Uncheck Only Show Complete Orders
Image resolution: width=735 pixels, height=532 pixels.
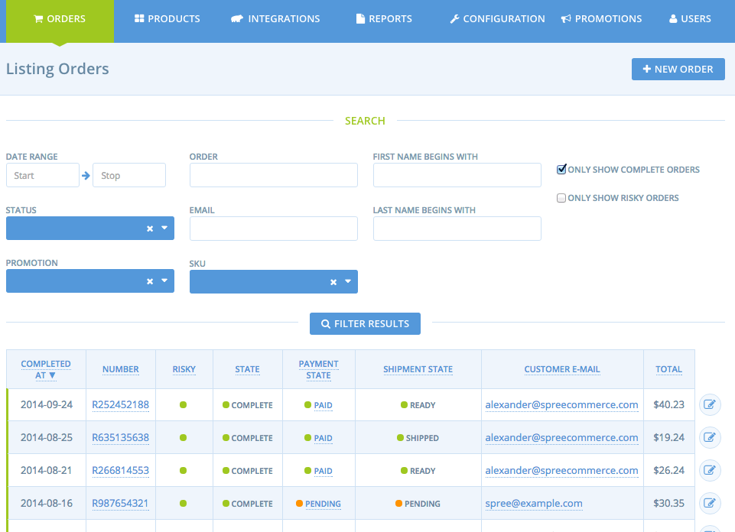[561, 169]
